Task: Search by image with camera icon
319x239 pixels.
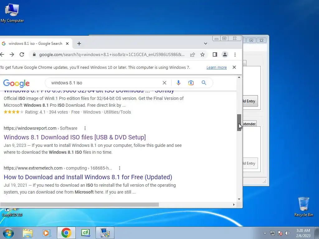Action: 191,83
